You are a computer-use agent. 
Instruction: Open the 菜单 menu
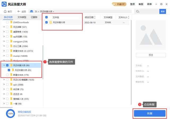pos(149,4)
